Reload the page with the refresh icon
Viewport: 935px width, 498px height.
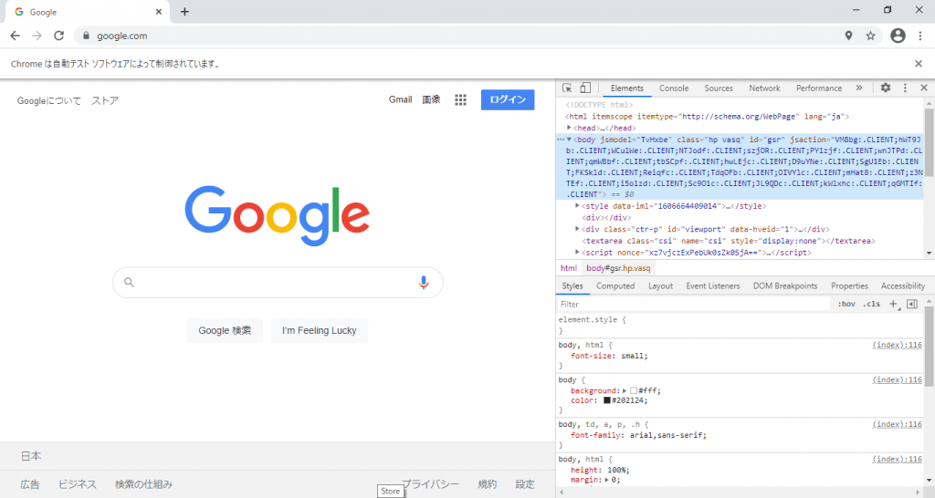59,36
